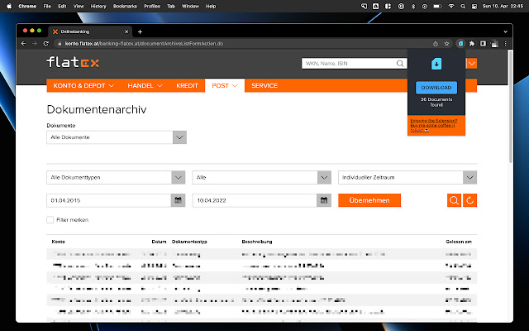Expand the KONTO & DEPOT menu
The width and height of the screenshot is (529, 331).
83,86
